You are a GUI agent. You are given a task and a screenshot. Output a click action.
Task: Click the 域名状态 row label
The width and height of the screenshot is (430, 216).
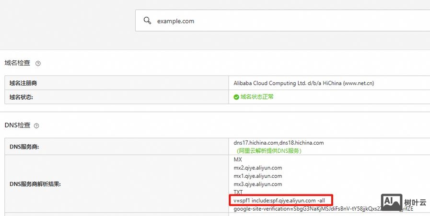[22, 97]
